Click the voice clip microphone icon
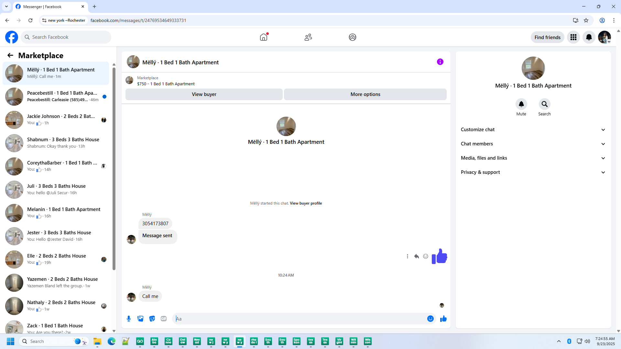The height and width of the screenshot is (349, 621). 129,319
